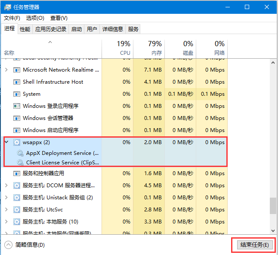Select the System process name
The image size is (278, 255).
(31, 94)
